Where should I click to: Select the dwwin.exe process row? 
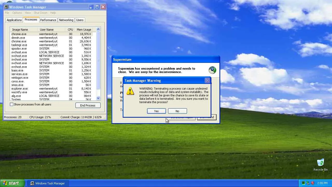51,38
